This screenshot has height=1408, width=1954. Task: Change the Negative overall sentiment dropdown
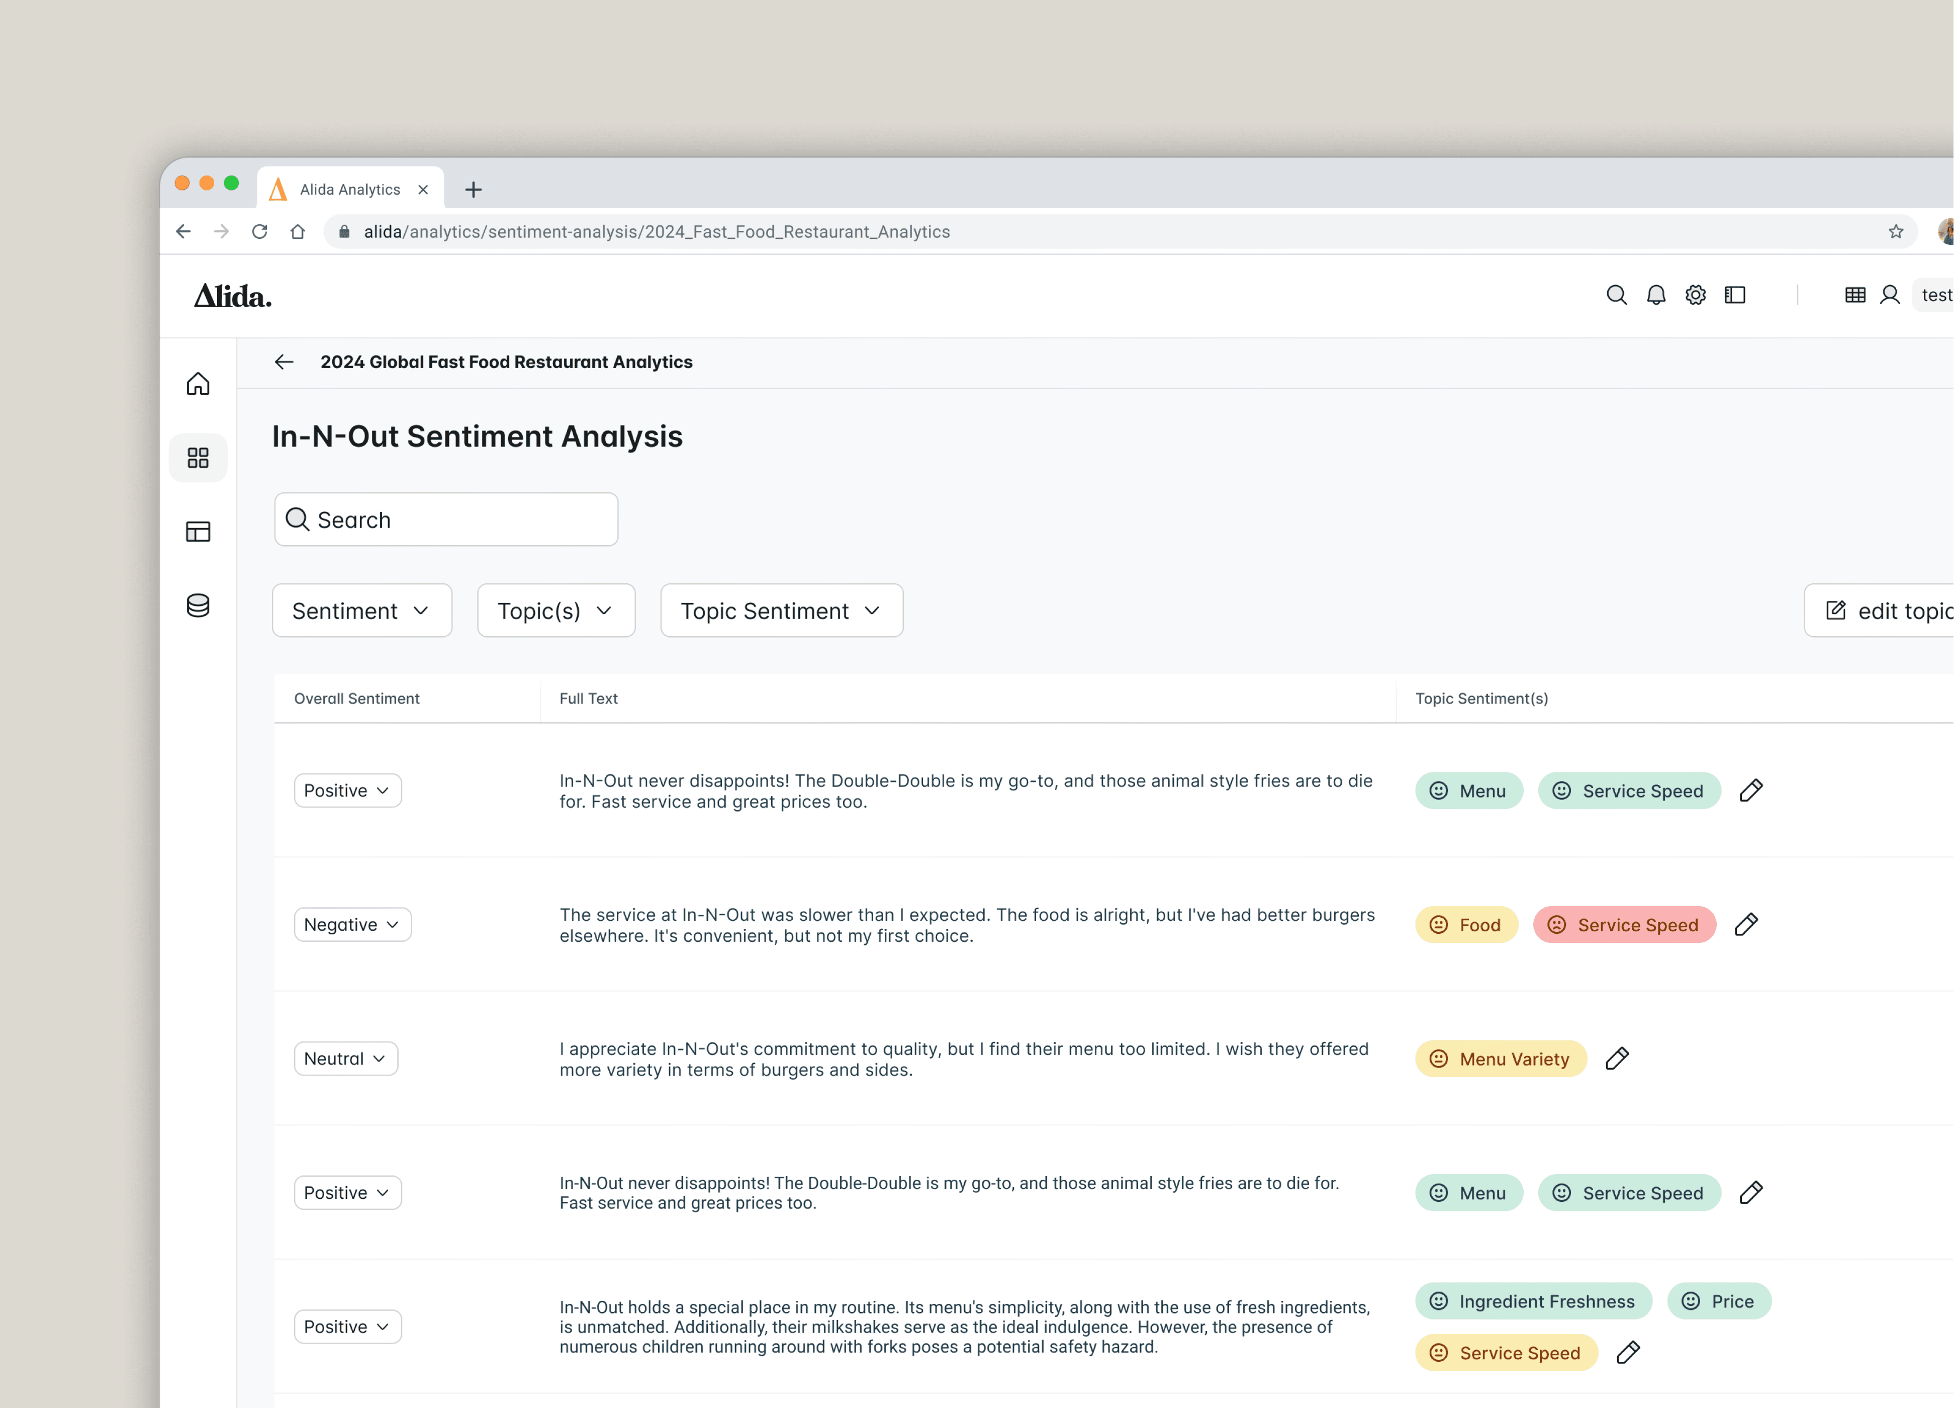click(x=352, y=925)
